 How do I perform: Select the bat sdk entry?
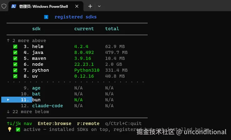pyautogui.click(x=36, y=94)
